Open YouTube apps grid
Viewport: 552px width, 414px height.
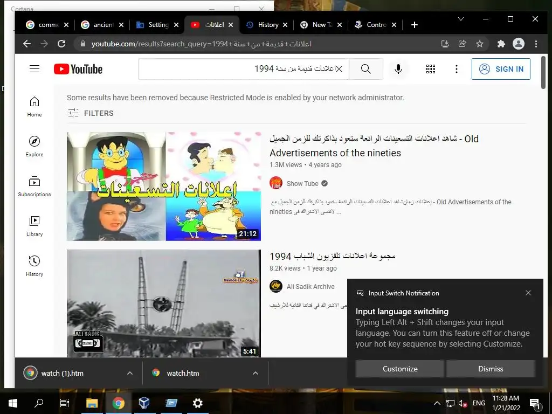(x=431, y=69)
